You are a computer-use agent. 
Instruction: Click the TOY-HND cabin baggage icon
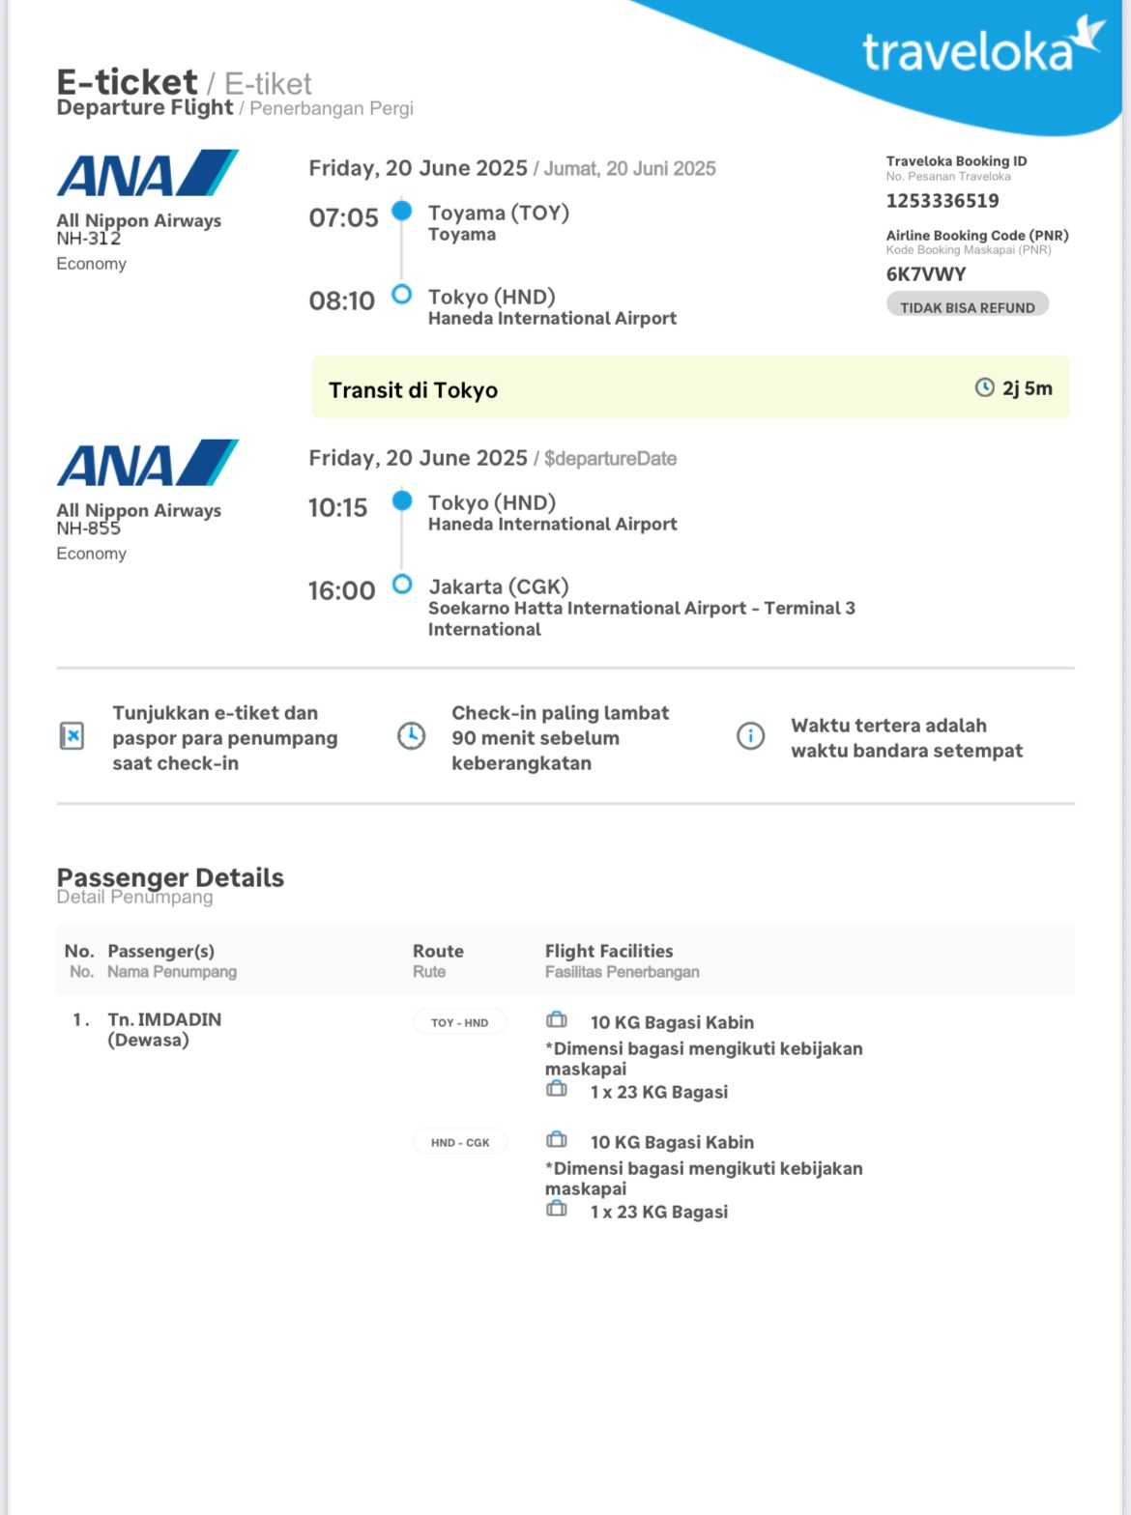click(557, 1020)
